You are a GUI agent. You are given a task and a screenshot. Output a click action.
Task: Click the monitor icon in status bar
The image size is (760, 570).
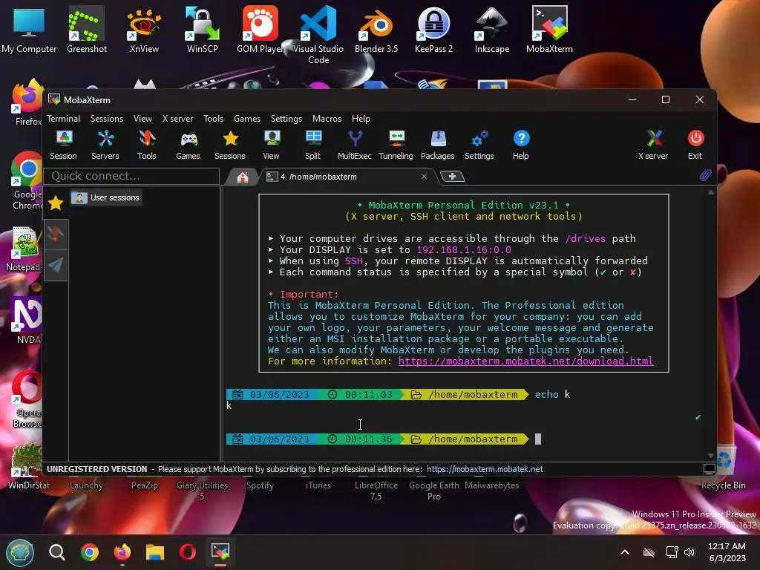click(x=709, y=469)
